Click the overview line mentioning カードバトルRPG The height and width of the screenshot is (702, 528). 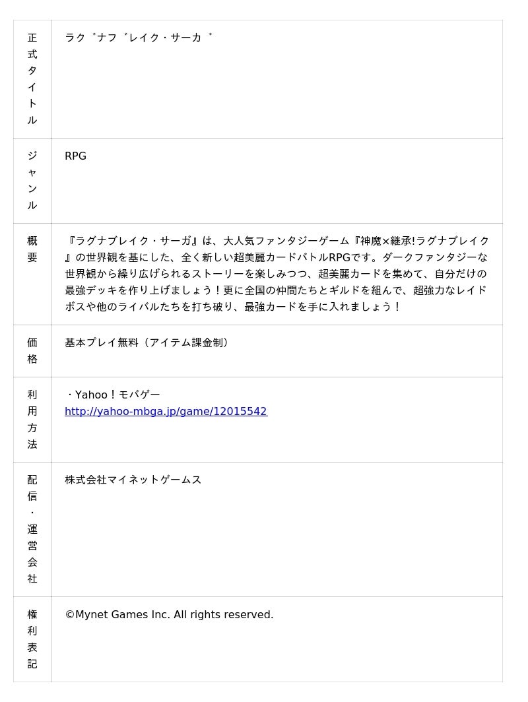[x=276, y=257]
